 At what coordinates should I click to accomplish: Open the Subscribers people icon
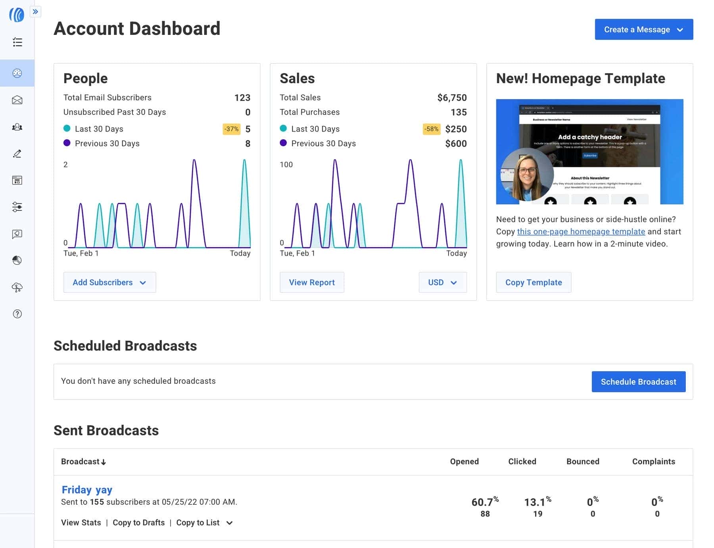coord(17,127)
